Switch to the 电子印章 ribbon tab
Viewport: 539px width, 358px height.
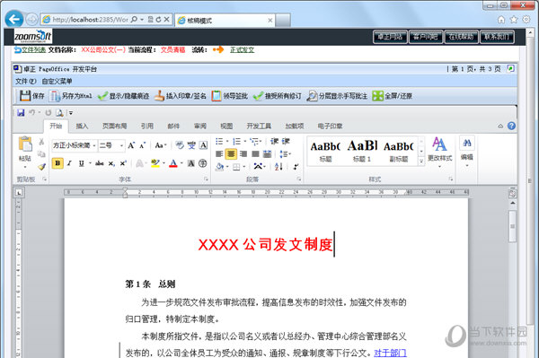point(330,126)
